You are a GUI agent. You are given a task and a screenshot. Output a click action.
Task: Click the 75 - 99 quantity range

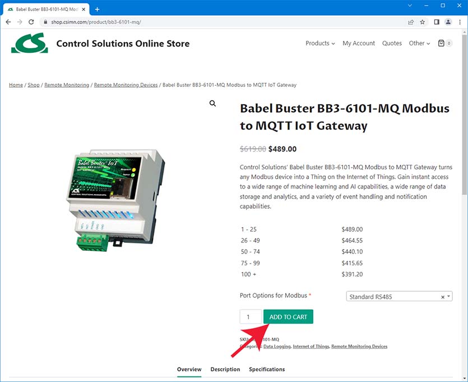pos(250,263)
